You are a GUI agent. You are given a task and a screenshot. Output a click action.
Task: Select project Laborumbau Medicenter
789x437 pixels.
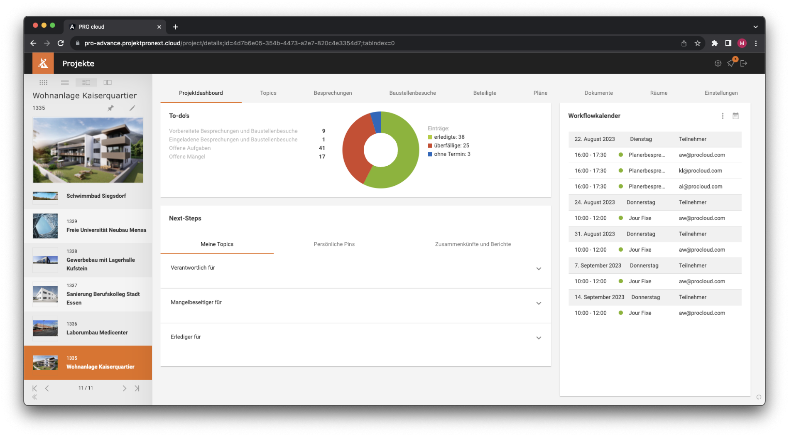88,328
